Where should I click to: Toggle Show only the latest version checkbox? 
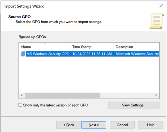tap(20, 105)
